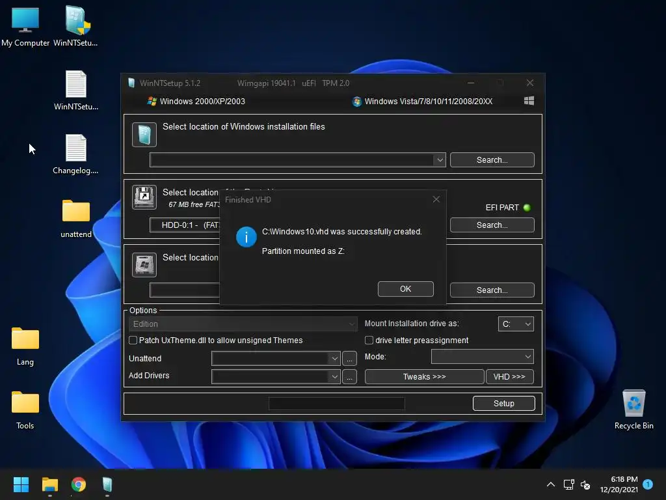Screen dimensions: 666x500
Task: Launch Google Chrome from the taskbar
Action: [79, 484]
